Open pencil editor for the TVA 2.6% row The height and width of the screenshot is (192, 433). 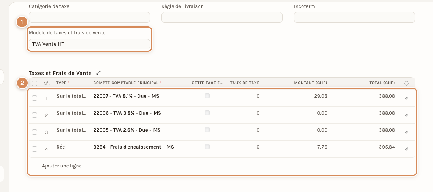(x=406, y=132)
